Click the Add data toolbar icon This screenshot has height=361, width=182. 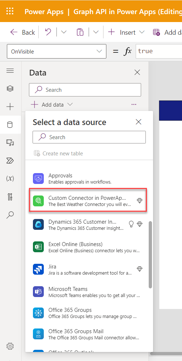(156, 32)
